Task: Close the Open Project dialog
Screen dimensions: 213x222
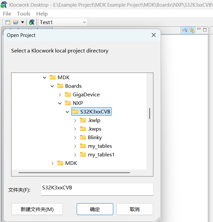Action: pos(154,35)
